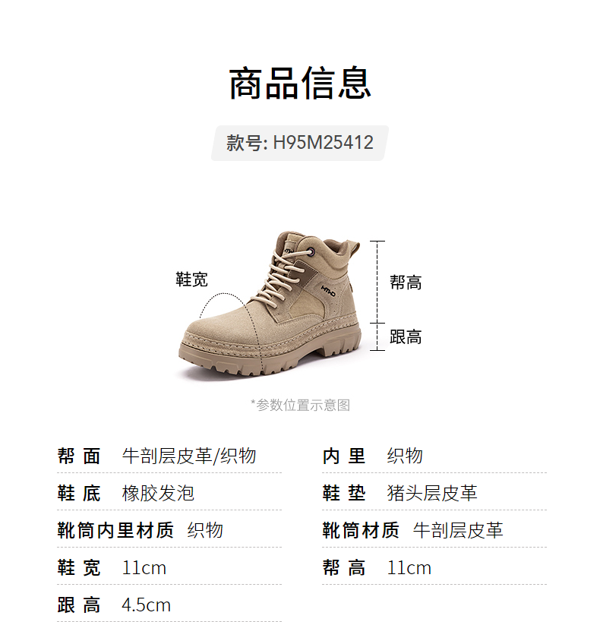
Task: Click the *参数位置示意图 caption
Action: [x=301, y=405]
